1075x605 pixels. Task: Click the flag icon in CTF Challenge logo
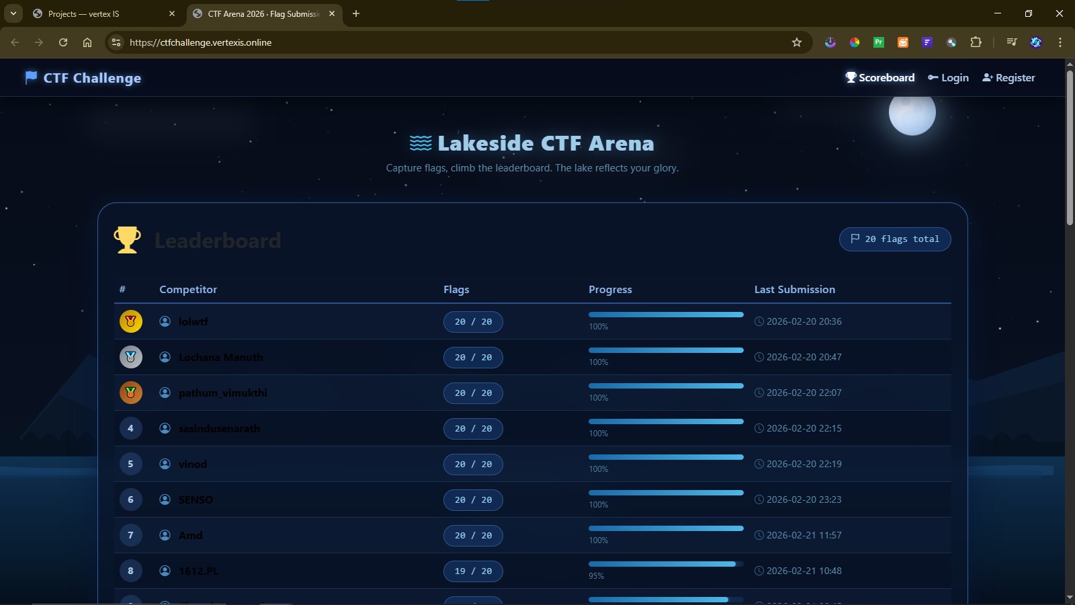[x=30, y=77]
